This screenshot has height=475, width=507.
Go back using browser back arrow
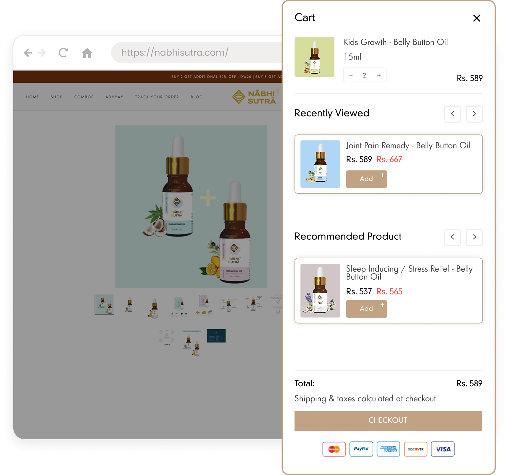click(28, 53)
